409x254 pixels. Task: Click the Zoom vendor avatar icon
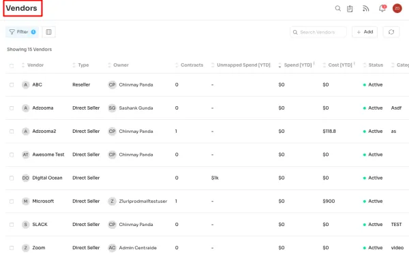(26, 248)
